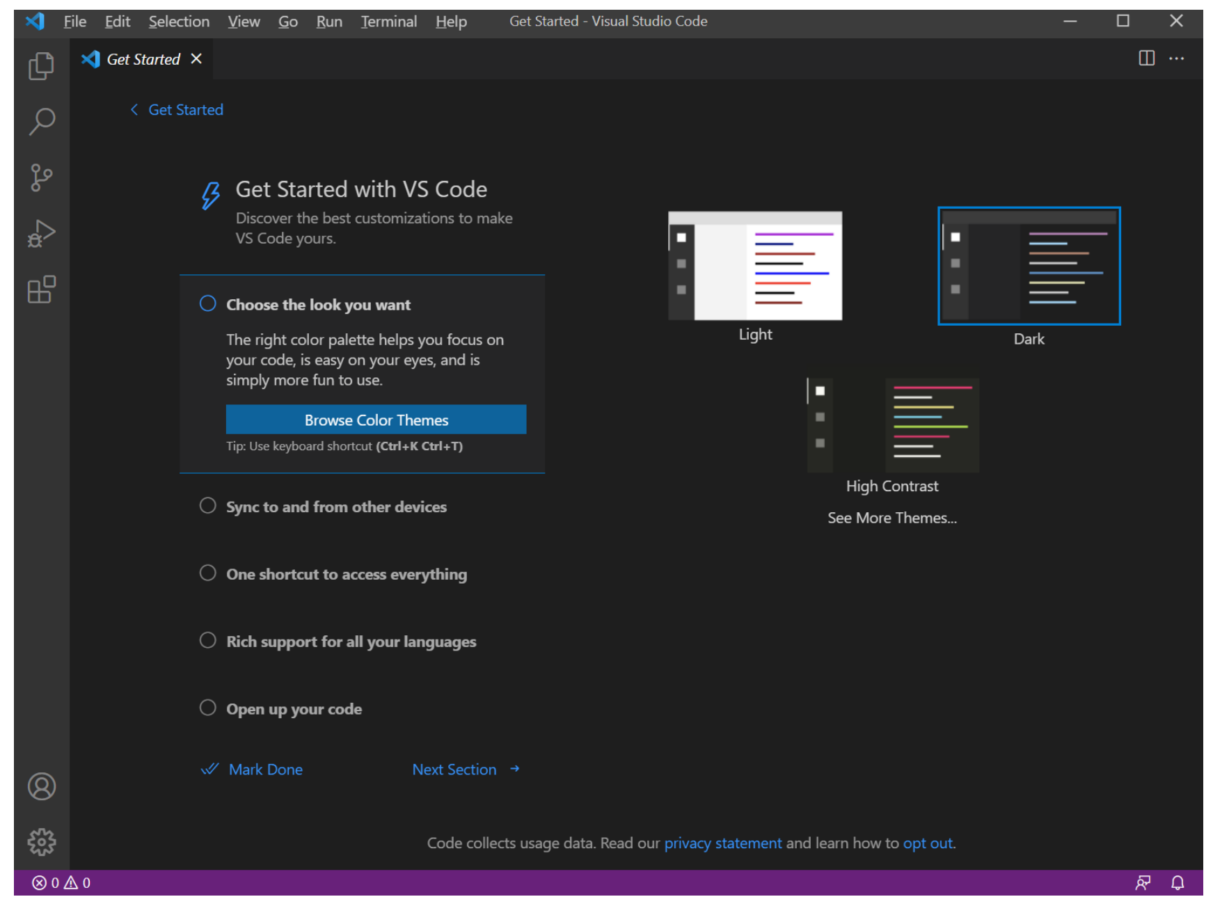Open the File menu
The image size is (1213, 906).
coord(74,22)
